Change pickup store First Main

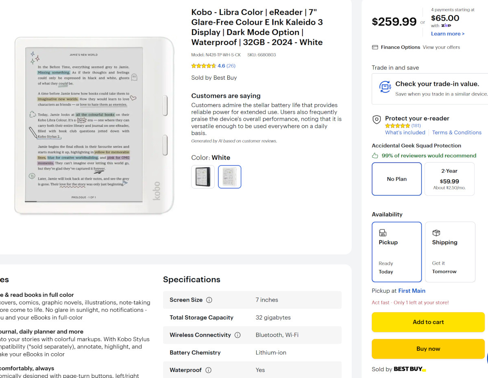click(412, 291)
